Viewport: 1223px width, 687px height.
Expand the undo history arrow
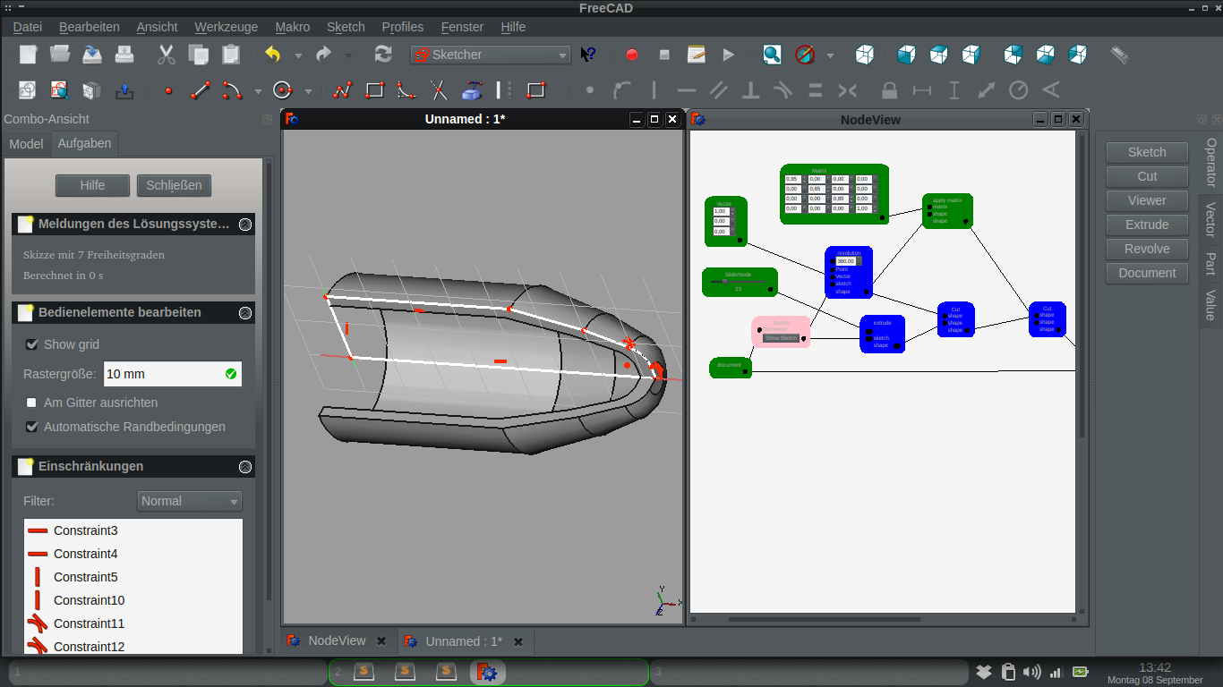click(298, 55)
